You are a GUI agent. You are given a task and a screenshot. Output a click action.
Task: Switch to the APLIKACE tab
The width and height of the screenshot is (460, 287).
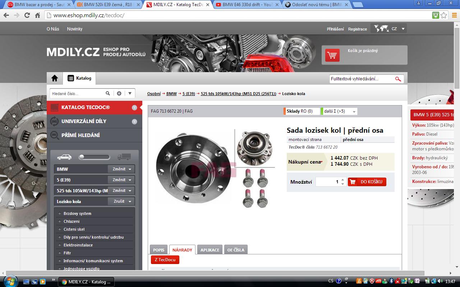(210, 250)
